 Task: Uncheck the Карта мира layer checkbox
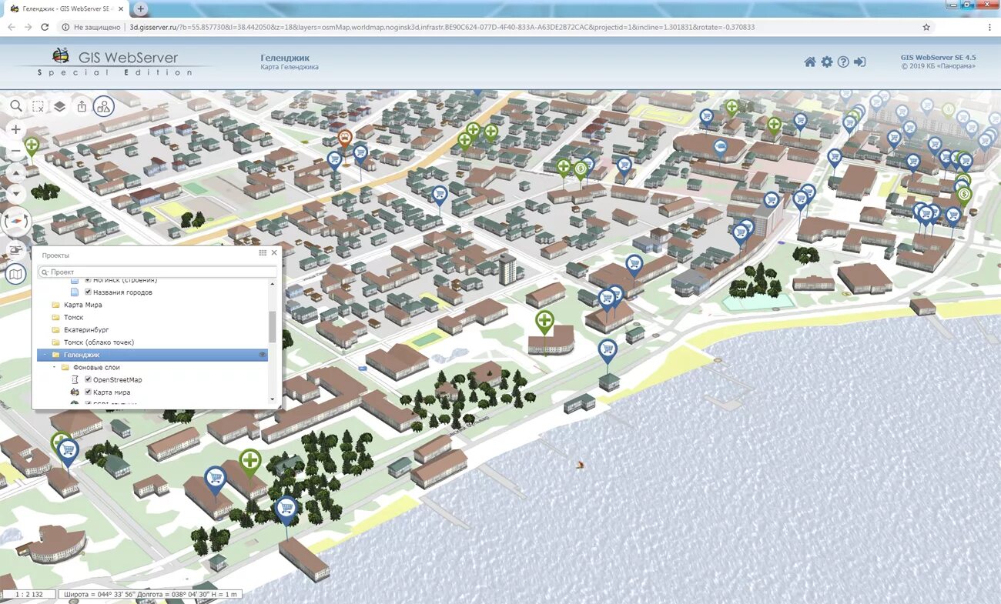pyautogui.click(x=88, y=392)
